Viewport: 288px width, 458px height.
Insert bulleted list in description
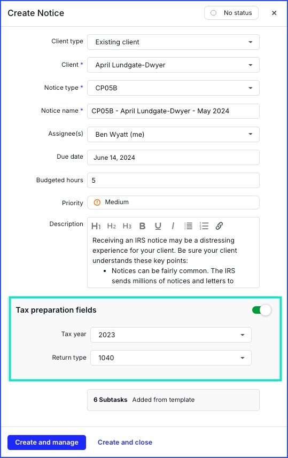pos(189,226)
